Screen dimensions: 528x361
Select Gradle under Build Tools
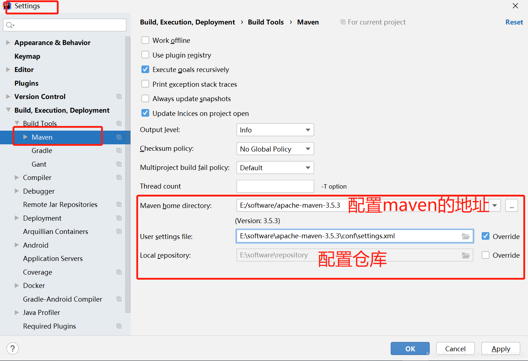[42, 150]
